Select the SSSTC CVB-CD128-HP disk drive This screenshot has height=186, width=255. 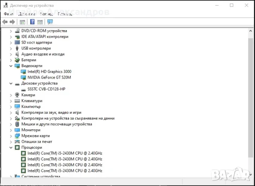(46, 89)
